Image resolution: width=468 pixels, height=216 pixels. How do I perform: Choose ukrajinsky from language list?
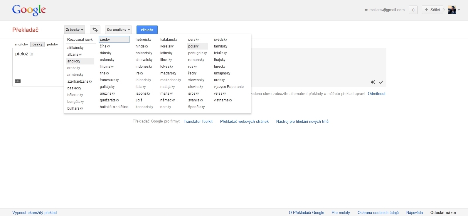[x=222, y=73]
